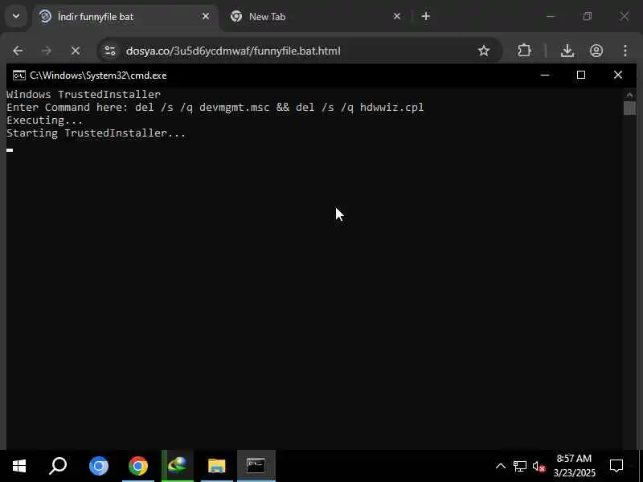Click the 'Starting TrustedInstaller...' line
The image size is (643, 482).
(x=96, y=133)
